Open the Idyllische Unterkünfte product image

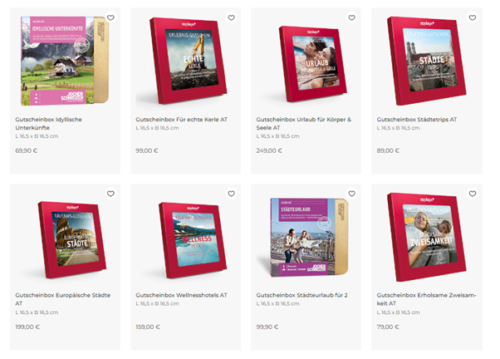click(x=65, y=61)
